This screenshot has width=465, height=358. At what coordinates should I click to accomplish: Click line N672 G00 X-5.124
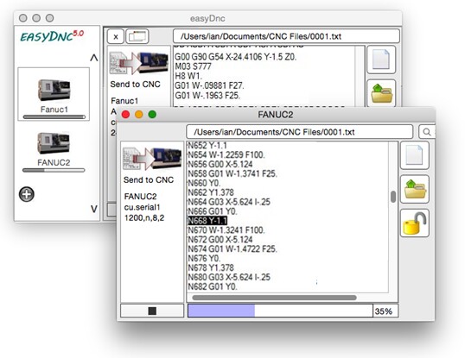pos(220,240)
